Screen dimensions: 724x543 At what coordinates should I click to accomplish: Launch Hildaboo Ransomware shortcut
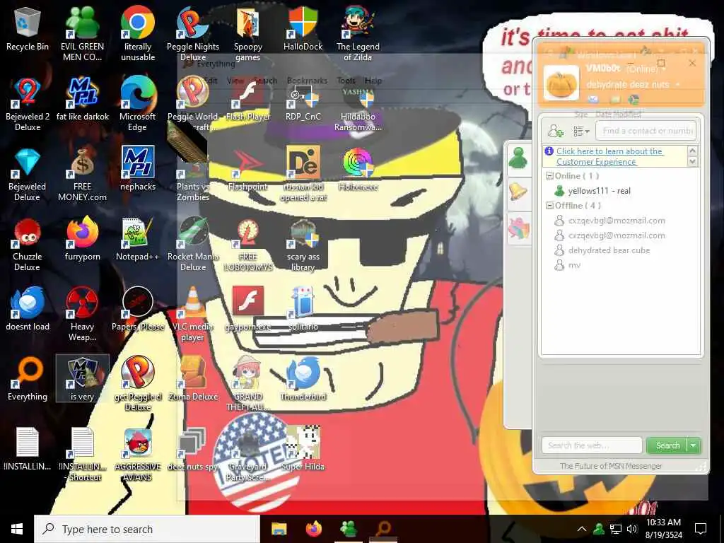point(358,107)
